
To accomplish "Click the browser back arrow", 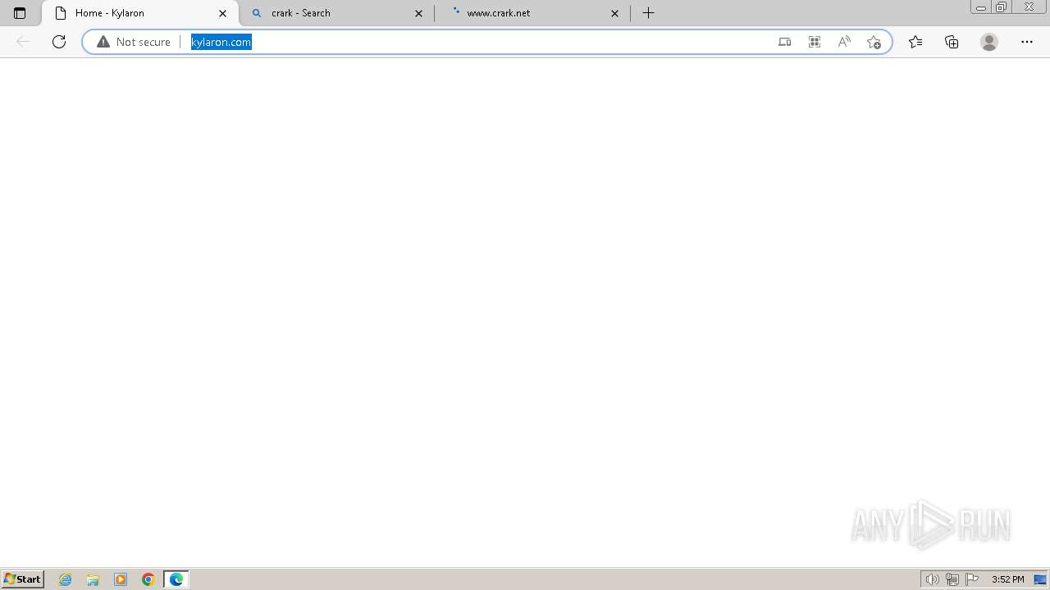I will (23, 42).
